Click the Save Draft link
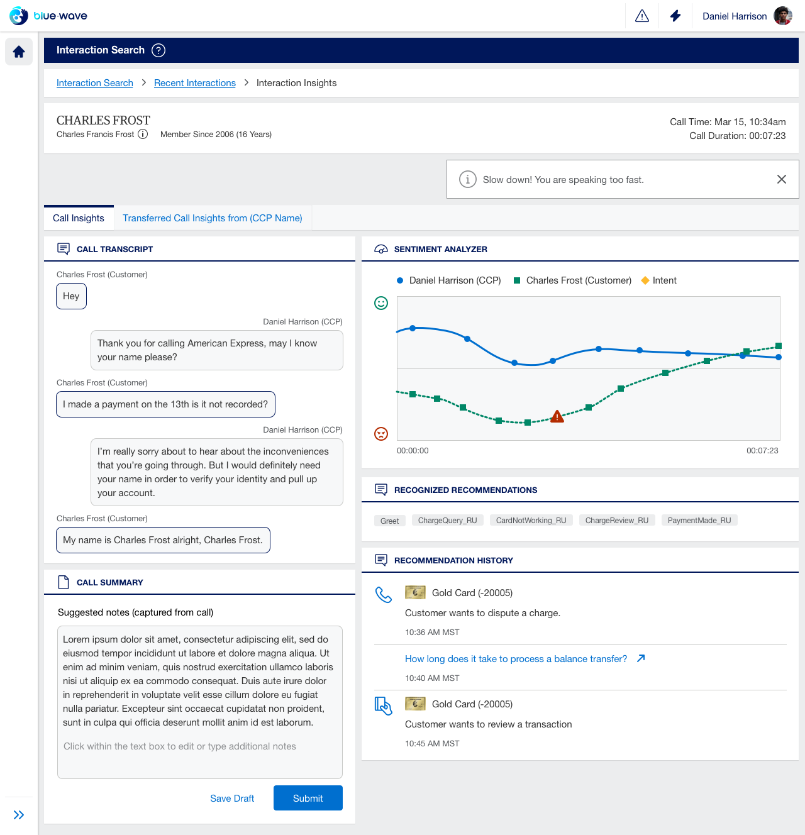 pos(232,799)
